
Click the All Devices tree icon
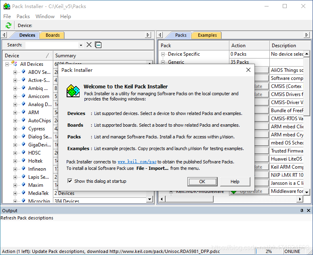click(14, 64)
